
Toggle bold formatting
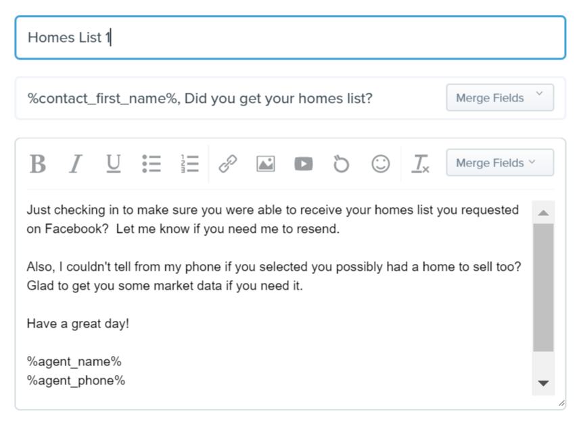(38, 164)
